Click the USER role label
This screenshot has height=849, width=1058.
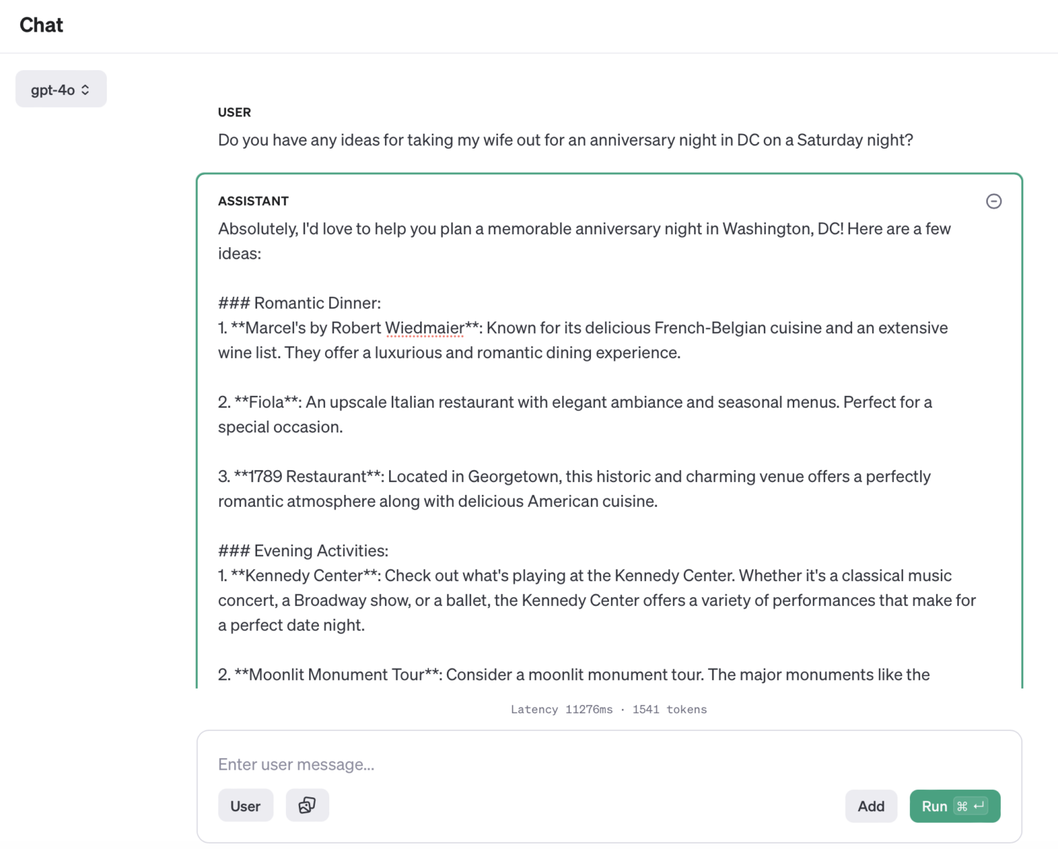(234, 112)
